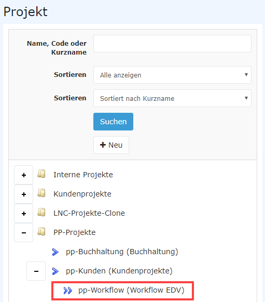Select pp-Workflow (Workflow EDV) project

[131, 290]
